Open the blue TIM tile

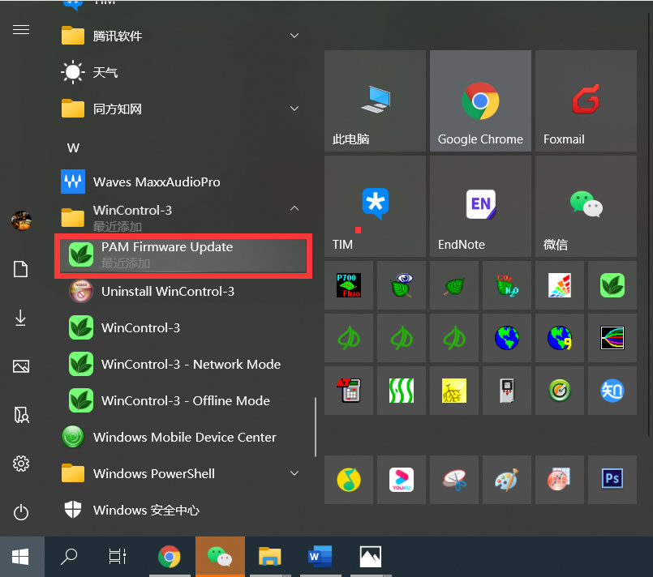(375, 207)
